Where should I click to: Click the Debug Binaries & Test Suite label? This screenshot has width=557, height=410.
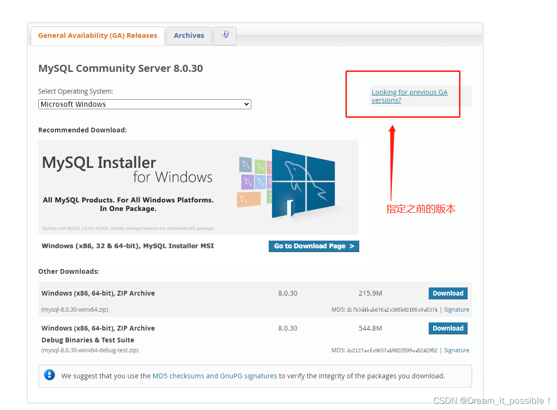click(88, 340)
